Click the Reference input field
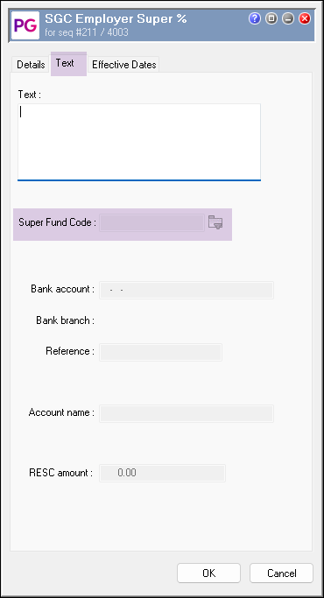This screenshot has height=598, width=324. 160,352
